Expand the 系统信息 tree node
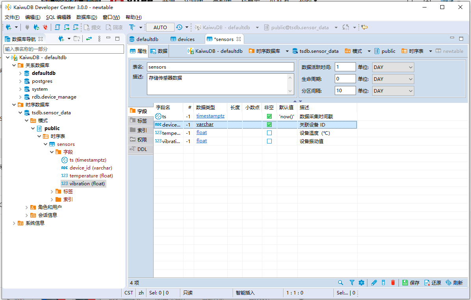This screenshot has height=300, width=471. 14,223
